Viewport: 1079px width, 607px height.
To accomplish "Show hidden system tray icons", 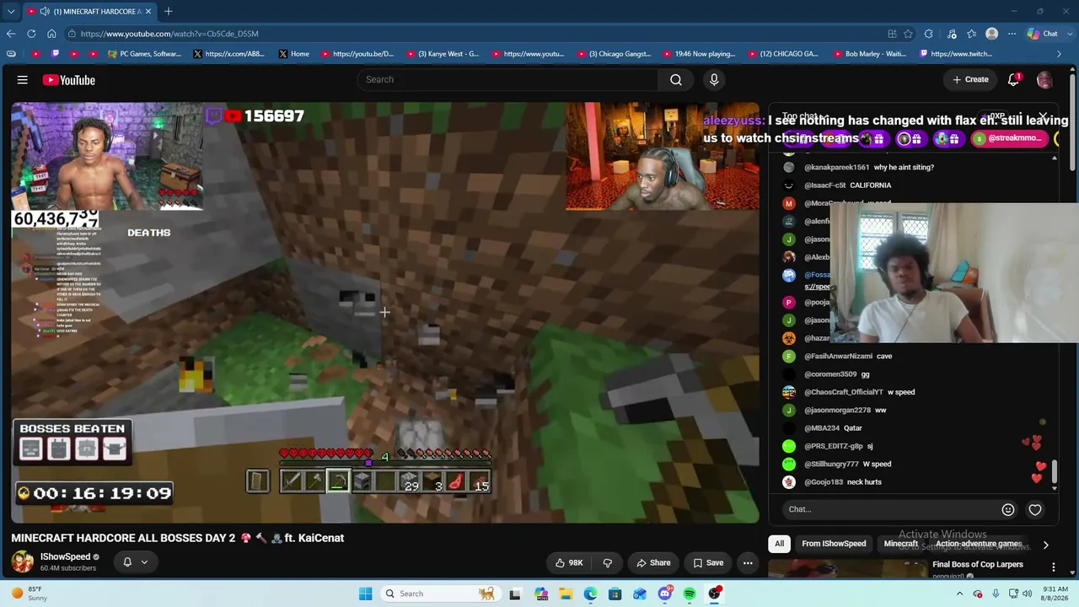I will (959, 594).
